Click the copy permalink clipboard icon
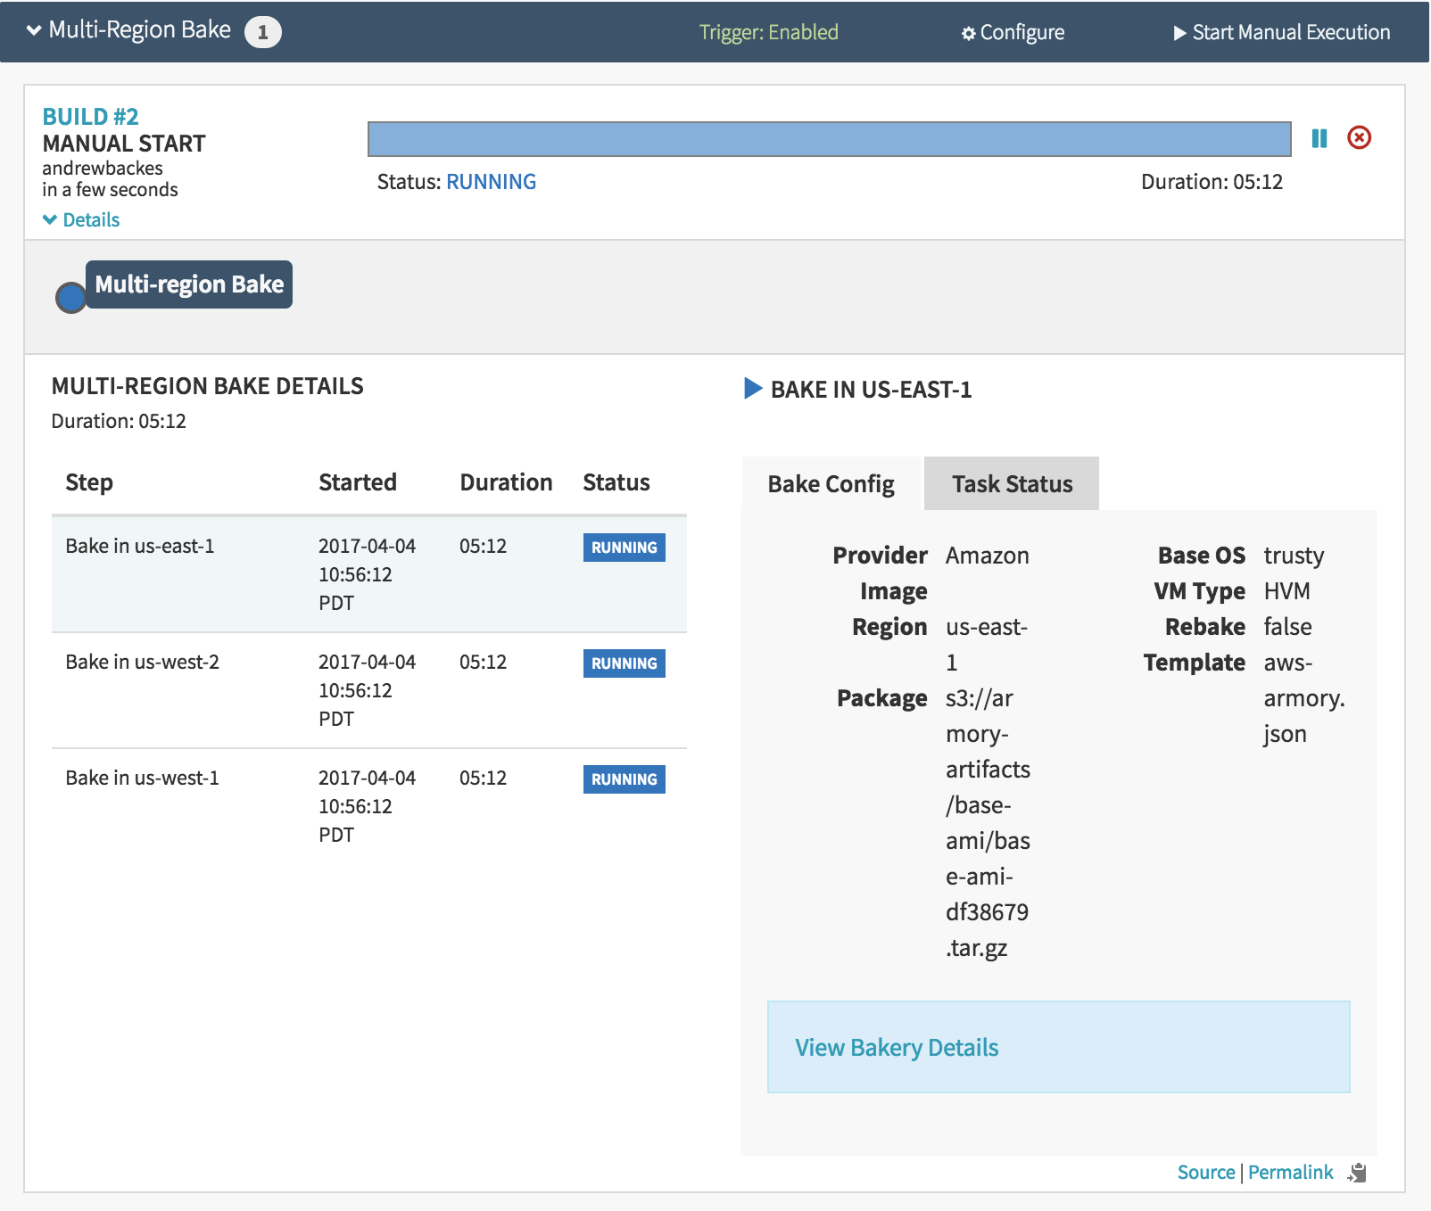 pos(1357,1173)
